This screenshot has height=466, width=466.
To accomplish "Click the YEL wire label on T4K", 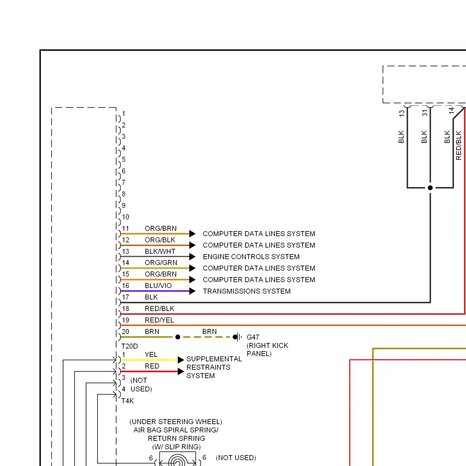I will (151, 354).
